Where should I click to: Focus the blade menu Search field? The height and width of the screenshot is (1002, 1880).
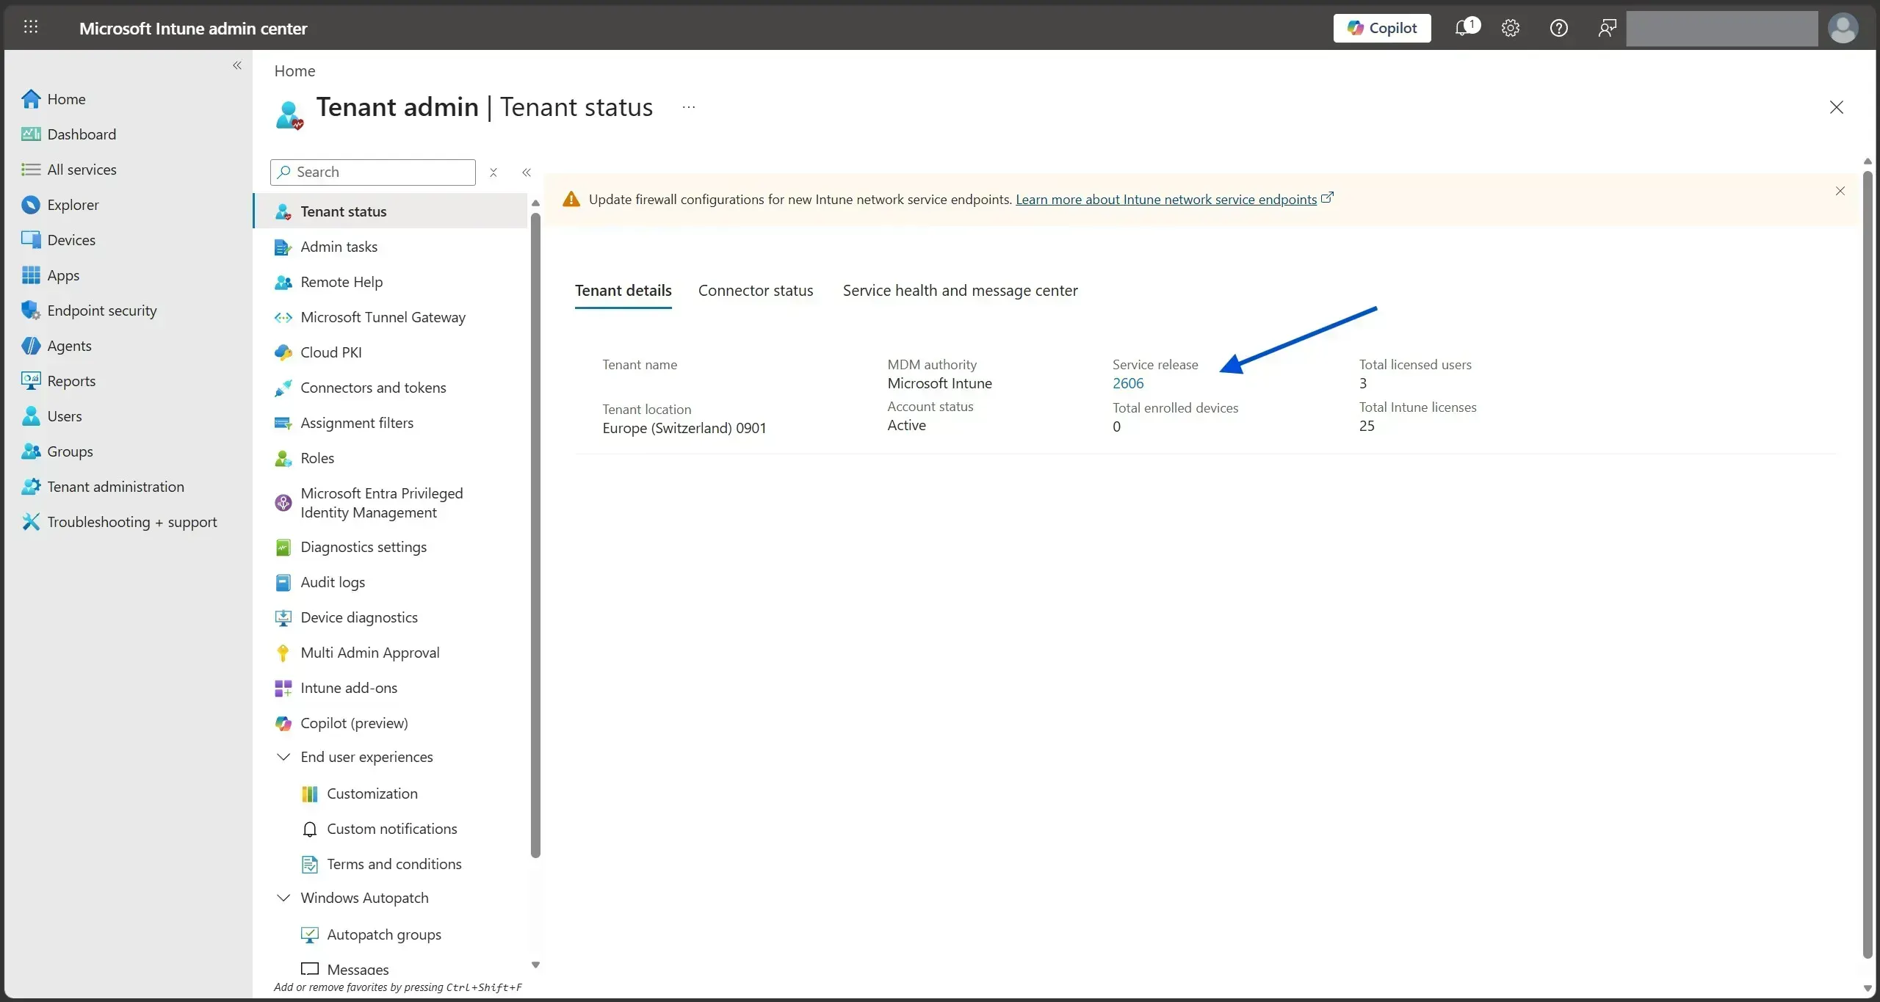373,172
